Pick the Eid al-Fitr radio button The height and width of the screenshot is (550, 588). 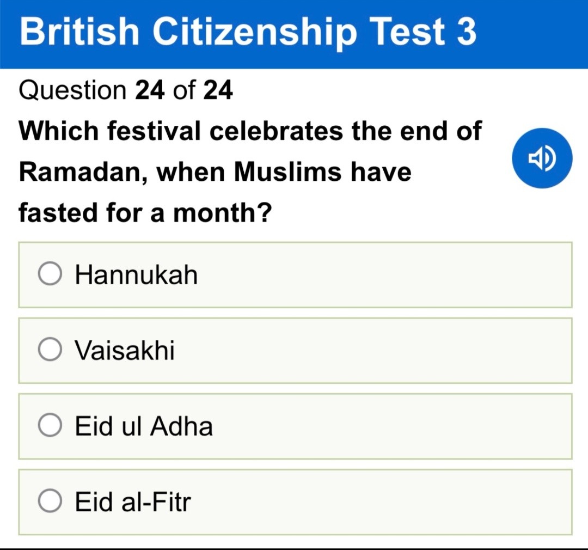click(x=50, y=502)
